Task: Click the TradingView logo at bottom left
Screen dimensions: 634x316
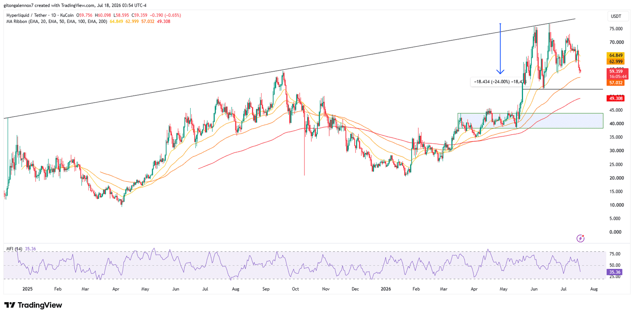Action: [x=33, y=305]
